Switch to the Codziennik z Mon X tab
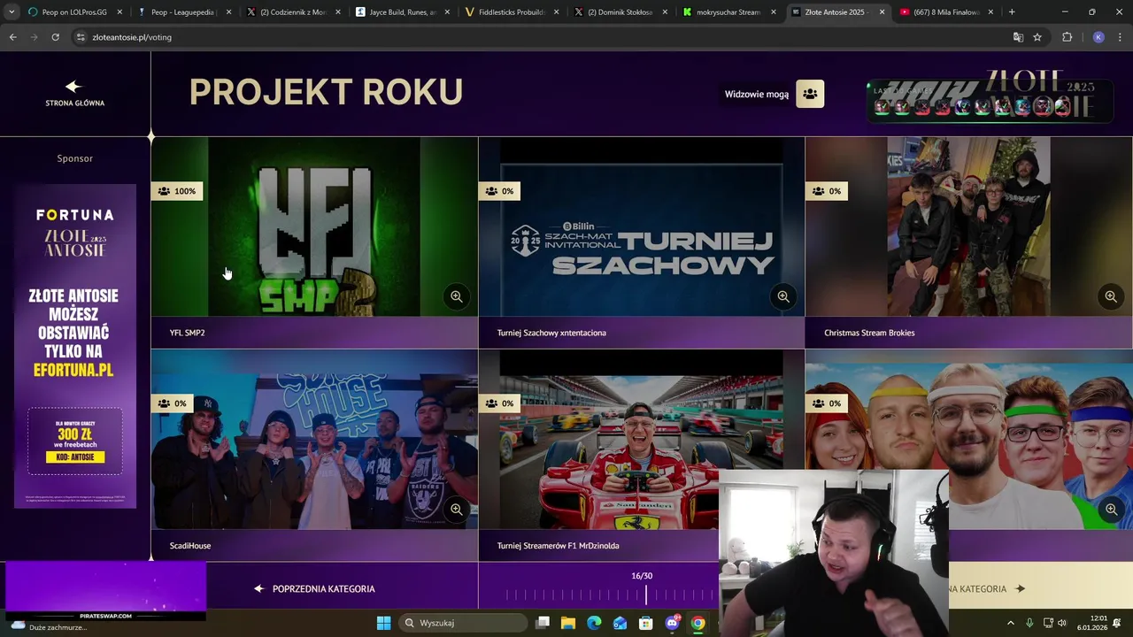The width and height of the screenshot is (1133, 637). tap(292, 12)
